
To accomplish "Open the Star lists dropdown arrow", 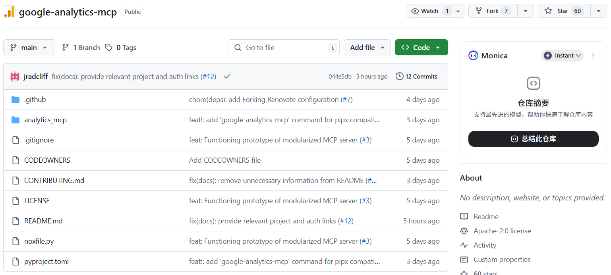I will pos(599,11).
